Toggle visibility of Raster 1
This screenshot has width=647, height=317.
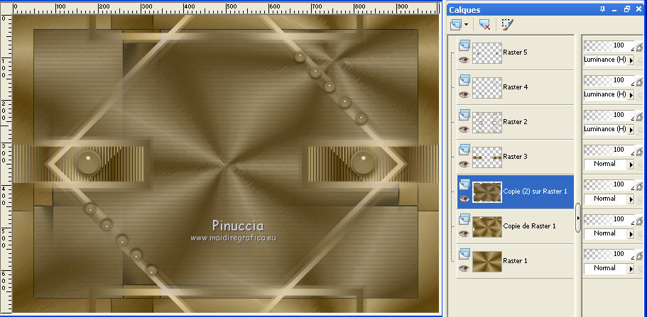point(464,268)
